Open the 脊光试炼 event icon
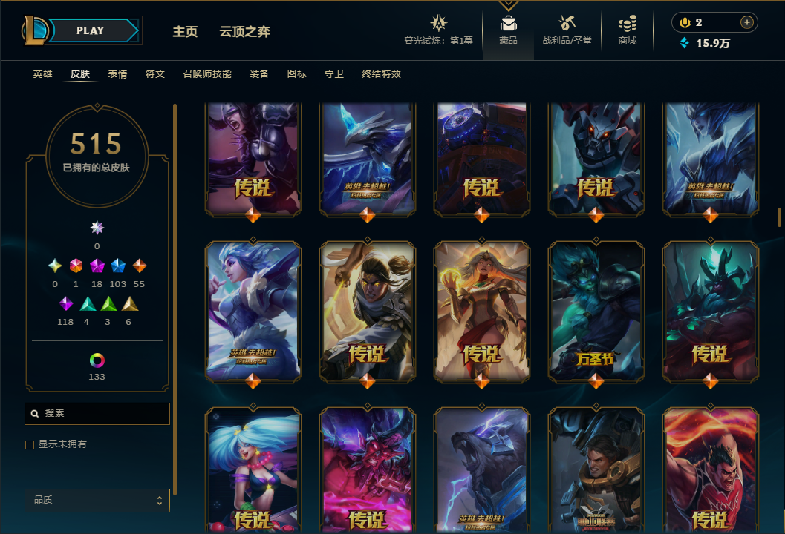The height and width of the screenshot is (534, 785). point(439,23)
